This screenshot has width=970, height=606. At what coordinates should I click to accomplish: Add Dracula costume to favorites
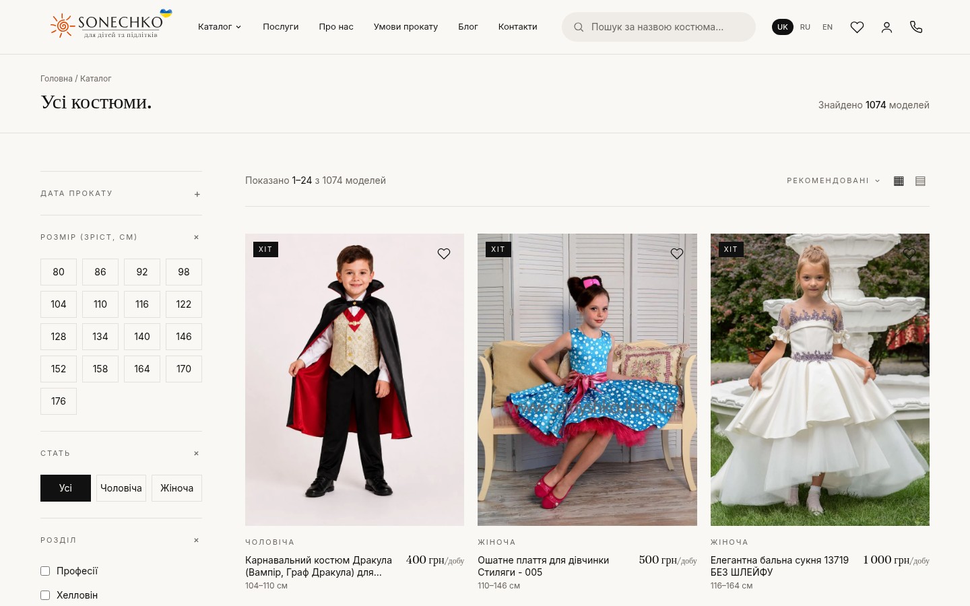pyautogui.click(x=444, y=254)
